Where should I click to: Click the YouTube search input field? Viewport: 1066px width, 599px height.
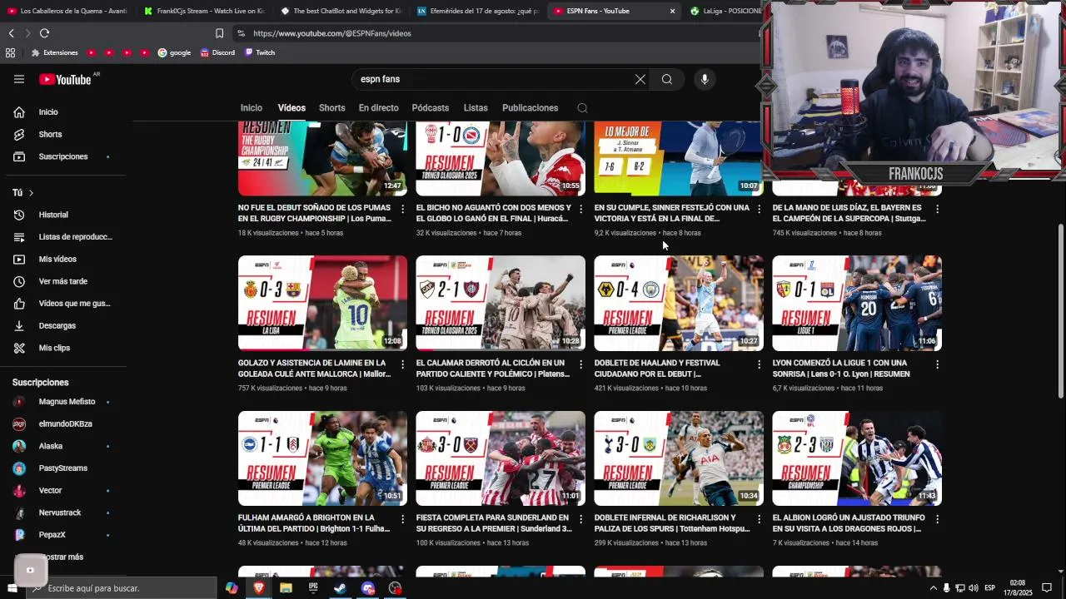click(x=491, y=79)
